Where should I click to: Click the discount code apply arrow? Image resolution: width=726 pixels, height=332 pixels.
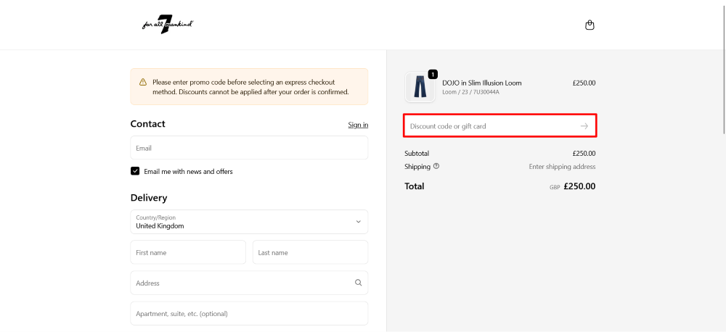pos(584,126)
